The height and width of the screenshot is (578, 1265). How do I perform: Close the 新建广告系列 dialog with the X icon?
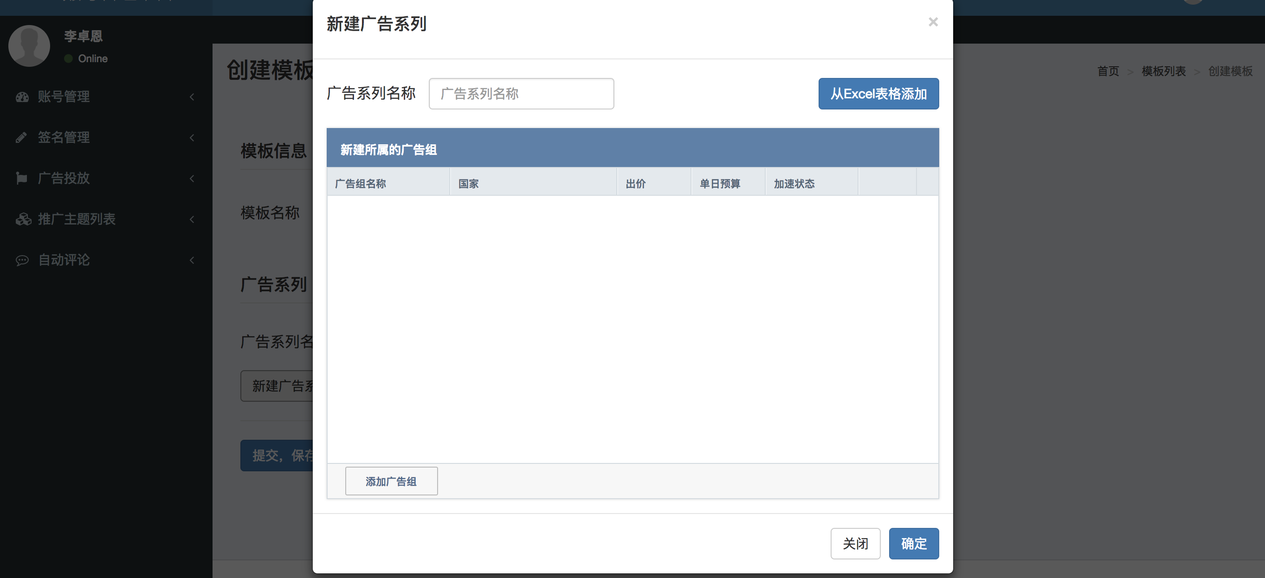pyautogui.click(x=933, y=22)
